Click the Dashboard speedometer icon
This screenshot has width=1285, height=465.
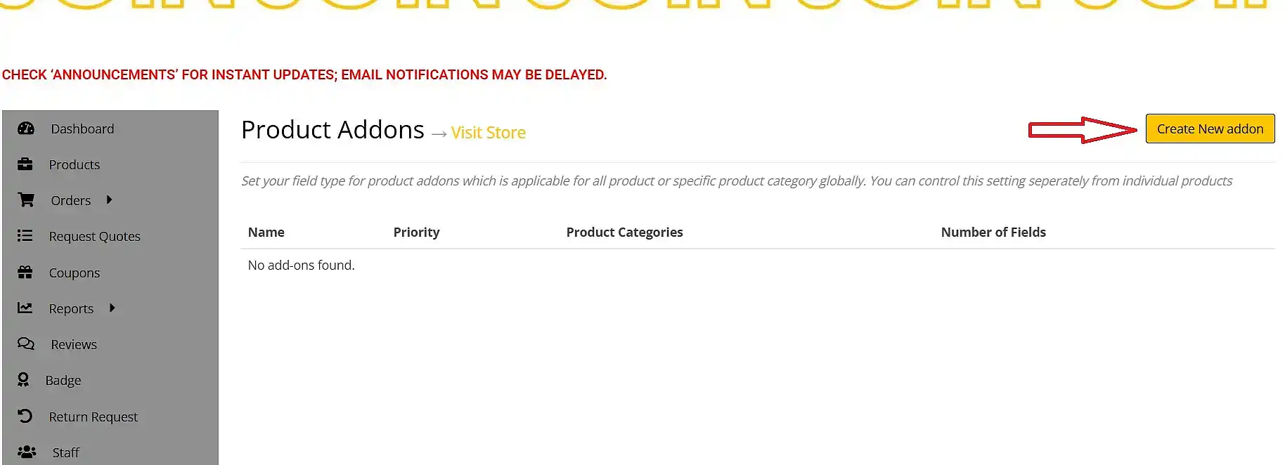coord(26,129)
